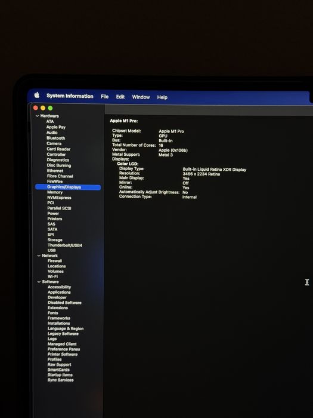The width and height of the screenshot is (313, 418).
Task: Select Preference Panes in the sidebar
Action: (64, 349)
